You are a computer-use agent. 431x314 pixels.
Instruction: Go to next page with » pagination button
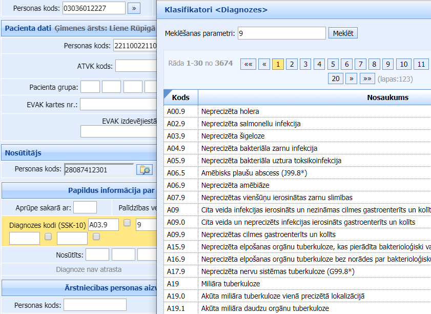coord(351,78)
